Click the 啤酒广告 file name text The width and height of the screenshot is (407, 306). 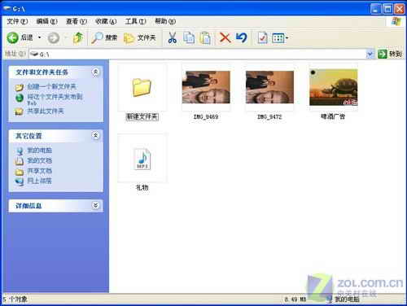pos(333,116)
